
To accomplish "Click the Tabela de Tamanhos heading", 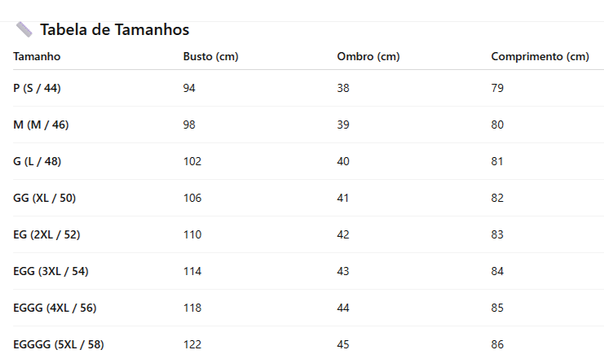I will point(114,30).
